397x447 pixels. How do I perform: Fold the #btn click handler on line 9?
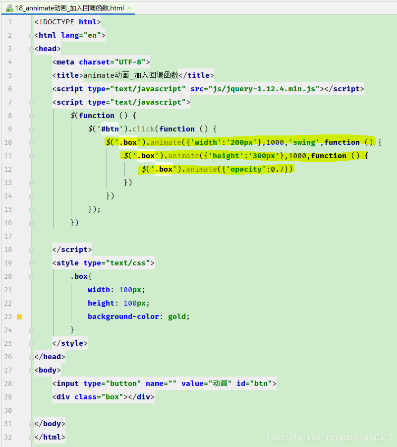[x=31, y=129]
